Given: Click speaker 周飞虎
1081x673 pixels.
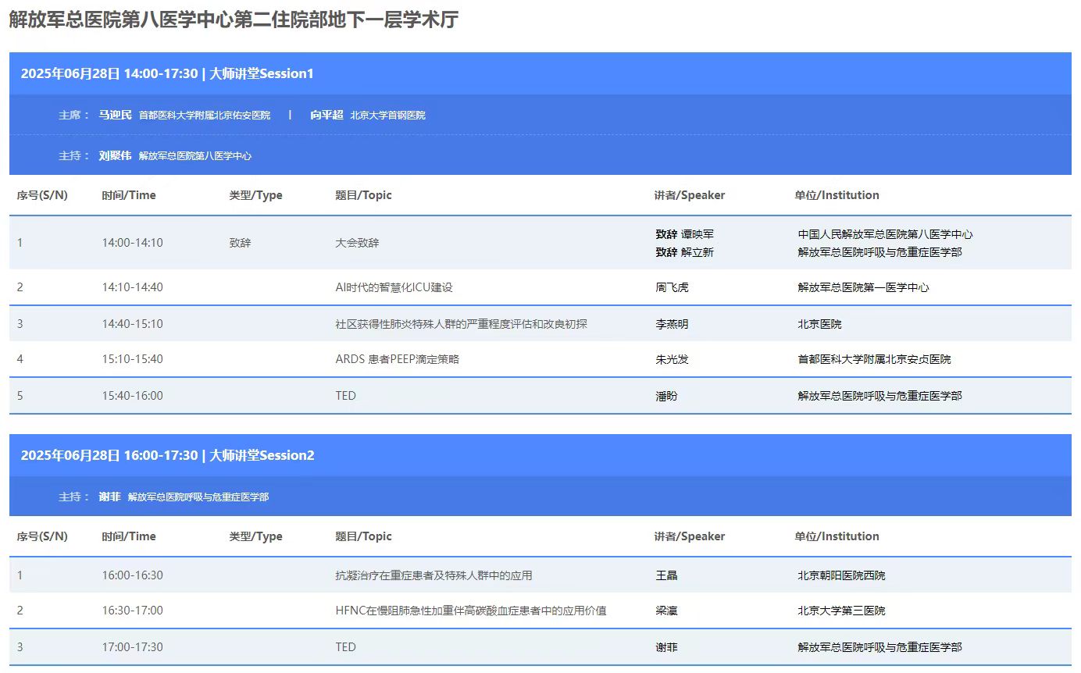Looking at the screenshot, I should click(x=672, y=287).
